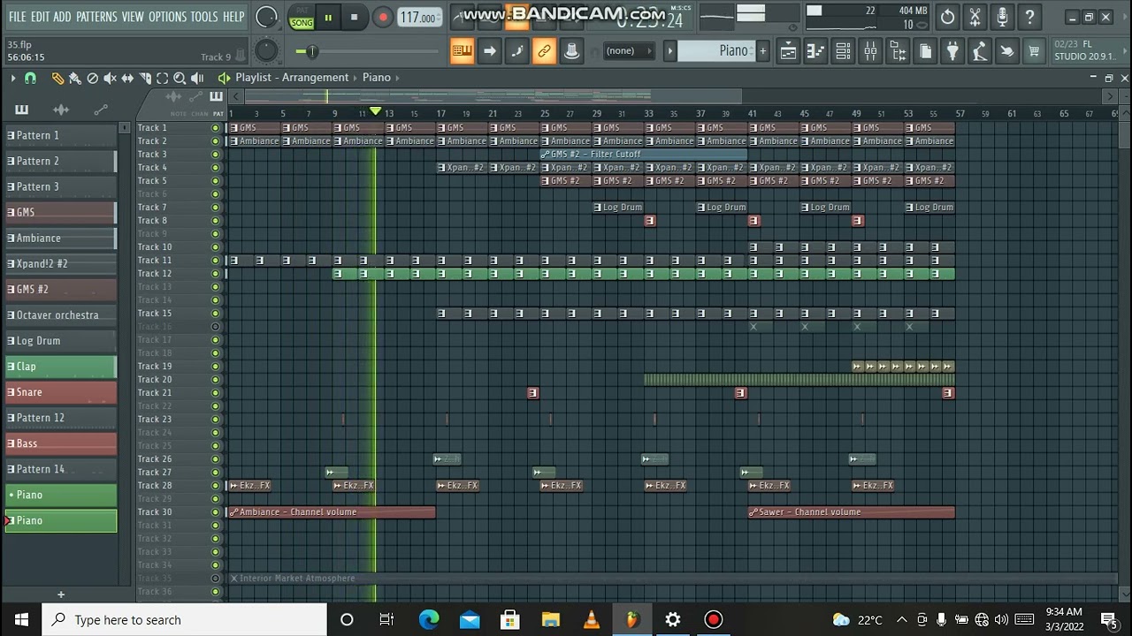Open the (none) snap selector dropdown
The width and height of the screenshot is (1132, 636).
coord(629,51)
